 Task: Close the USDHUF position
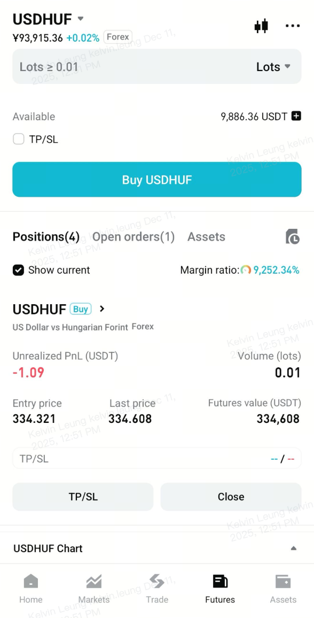point(231,497)
